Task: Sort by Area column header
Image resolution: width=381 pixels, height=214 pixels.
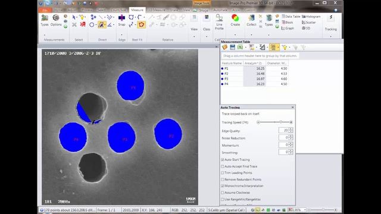Action: [x=254, y=63]
